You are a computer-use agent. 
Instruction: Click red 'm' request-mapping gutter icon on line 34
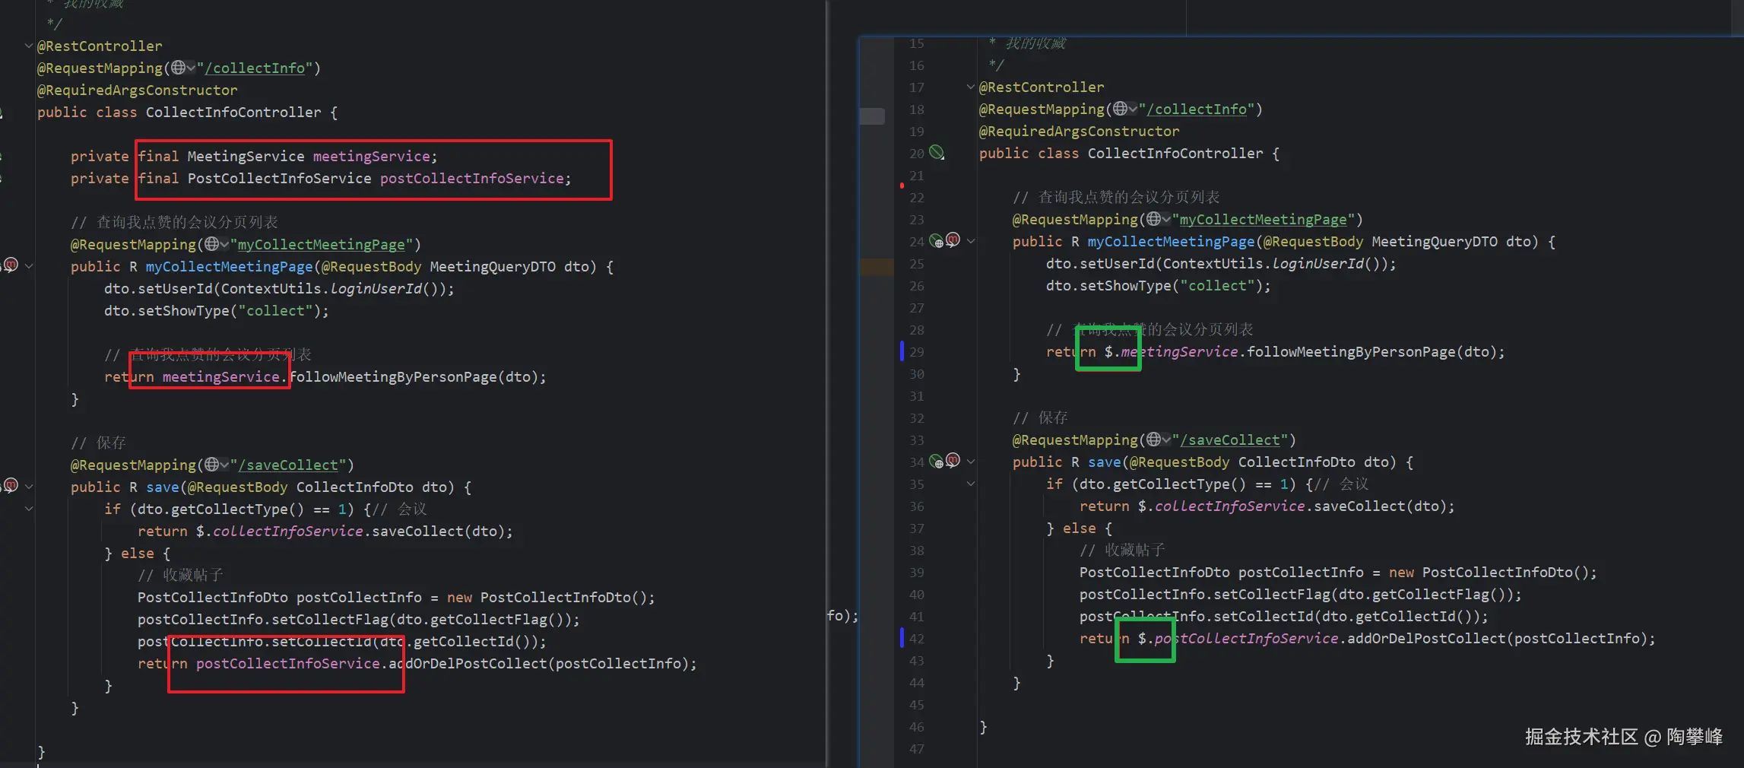(953, 461)
